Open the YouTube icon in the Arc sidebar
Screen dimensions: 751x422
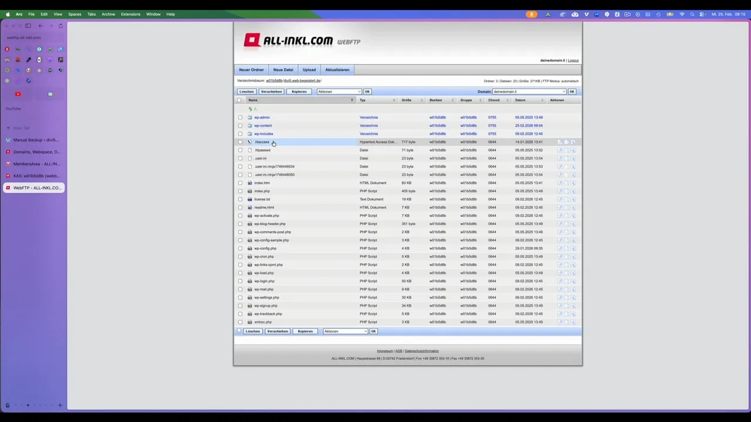pyautogui.click(x=18, y=94)
